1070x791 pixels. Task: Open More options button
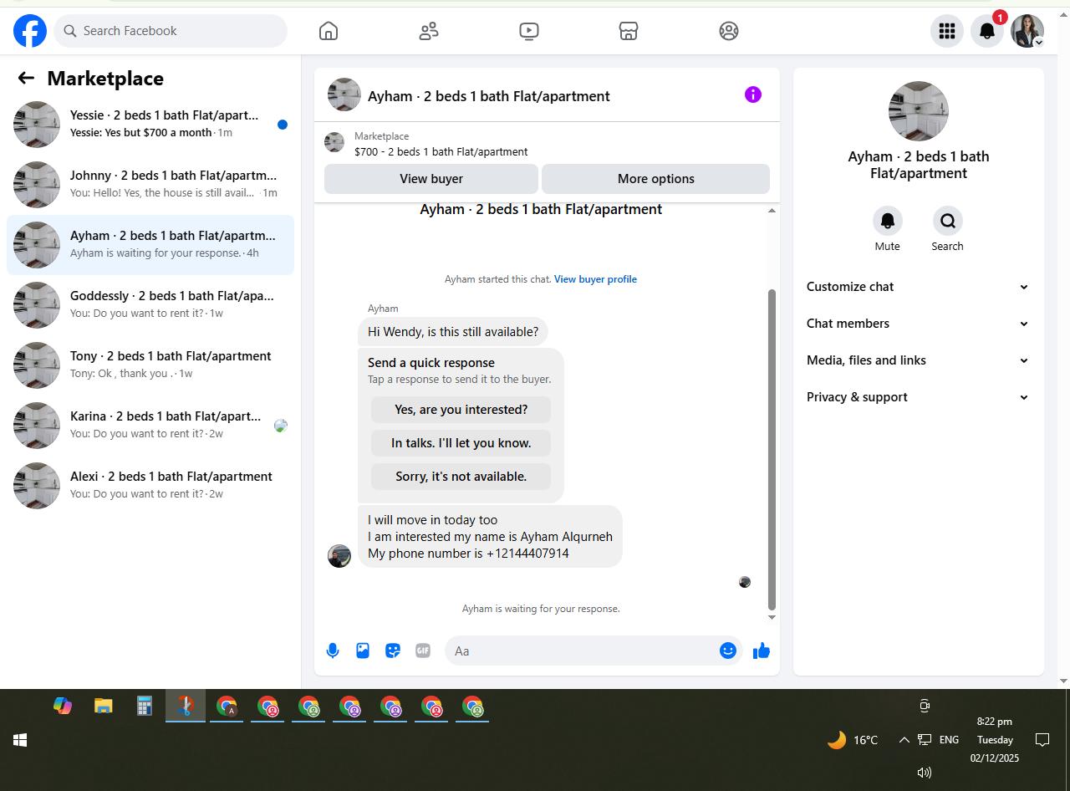coord(655,179)
